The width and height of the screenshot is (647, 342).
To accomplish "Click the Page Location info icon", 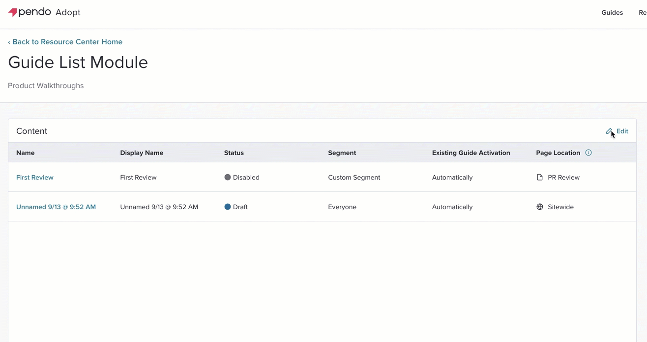I will point(588,153).
